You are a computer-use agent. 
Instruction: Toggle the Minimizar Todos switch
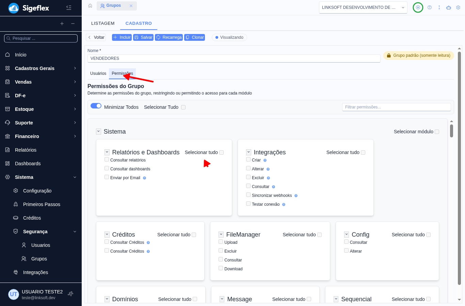pyautogui.click(x=96, y=106)
